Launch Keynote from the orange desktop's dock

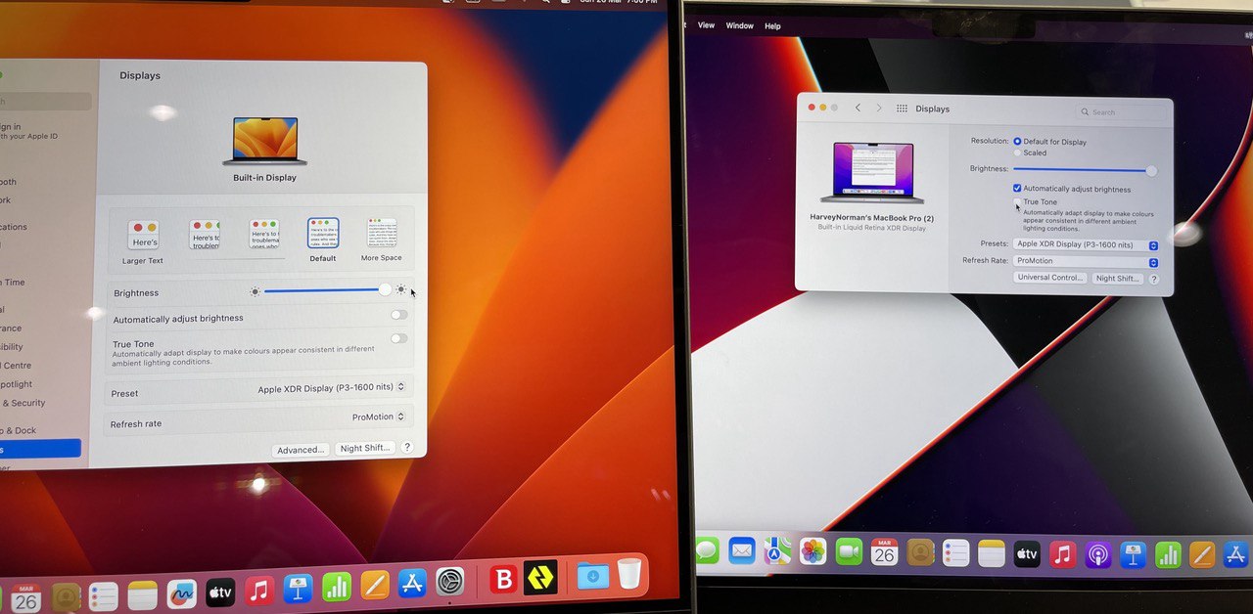pos(298,589)
